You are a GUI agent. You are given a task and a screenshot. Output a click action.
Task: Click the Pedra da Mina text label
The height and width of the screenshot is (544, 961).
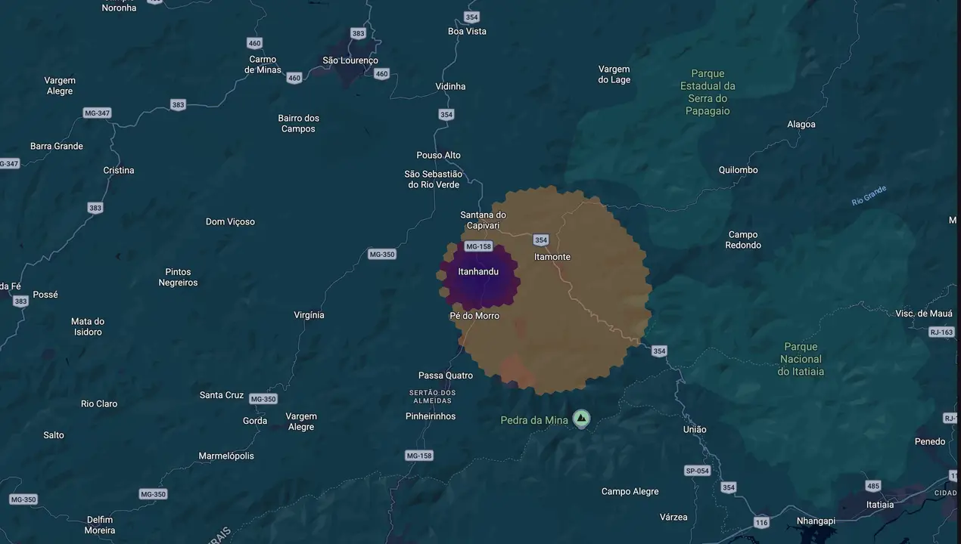tap(534, 420)
